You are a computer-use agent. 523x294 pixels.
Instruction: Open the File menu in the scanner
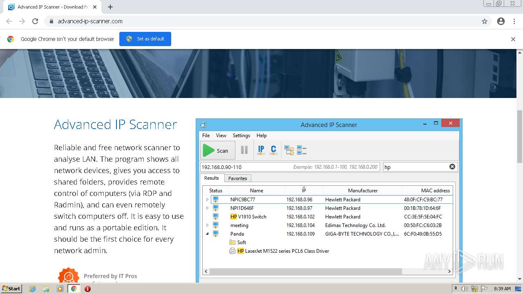pyautogui.click(x=206, y=136)
